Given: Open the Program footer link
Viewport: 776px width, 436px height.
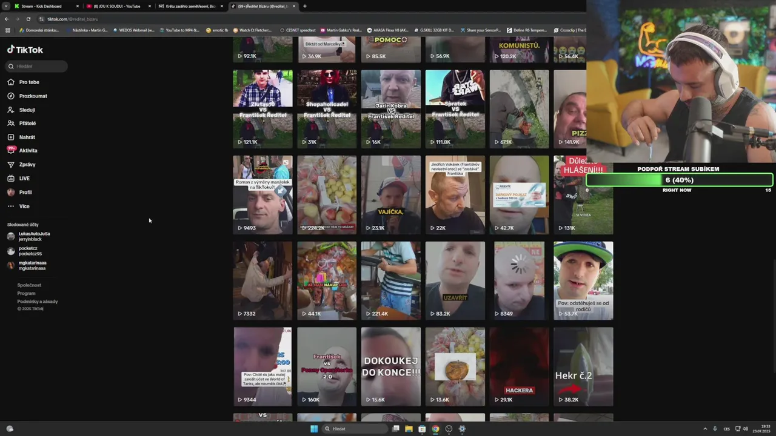Looking at the screenshot, I should coord(26,293).
